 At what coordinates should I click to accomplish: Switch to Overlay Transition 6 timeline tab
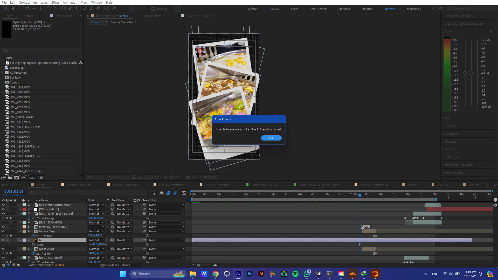click(x=218, y=185)
